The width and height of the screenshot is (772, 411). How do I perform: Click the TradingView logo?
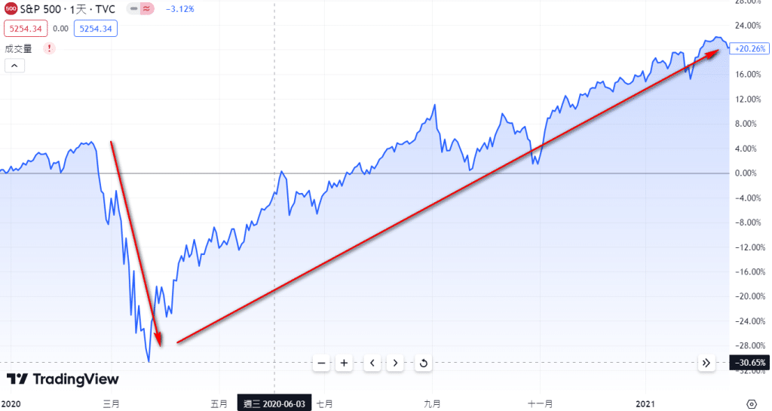click(57, 379)
